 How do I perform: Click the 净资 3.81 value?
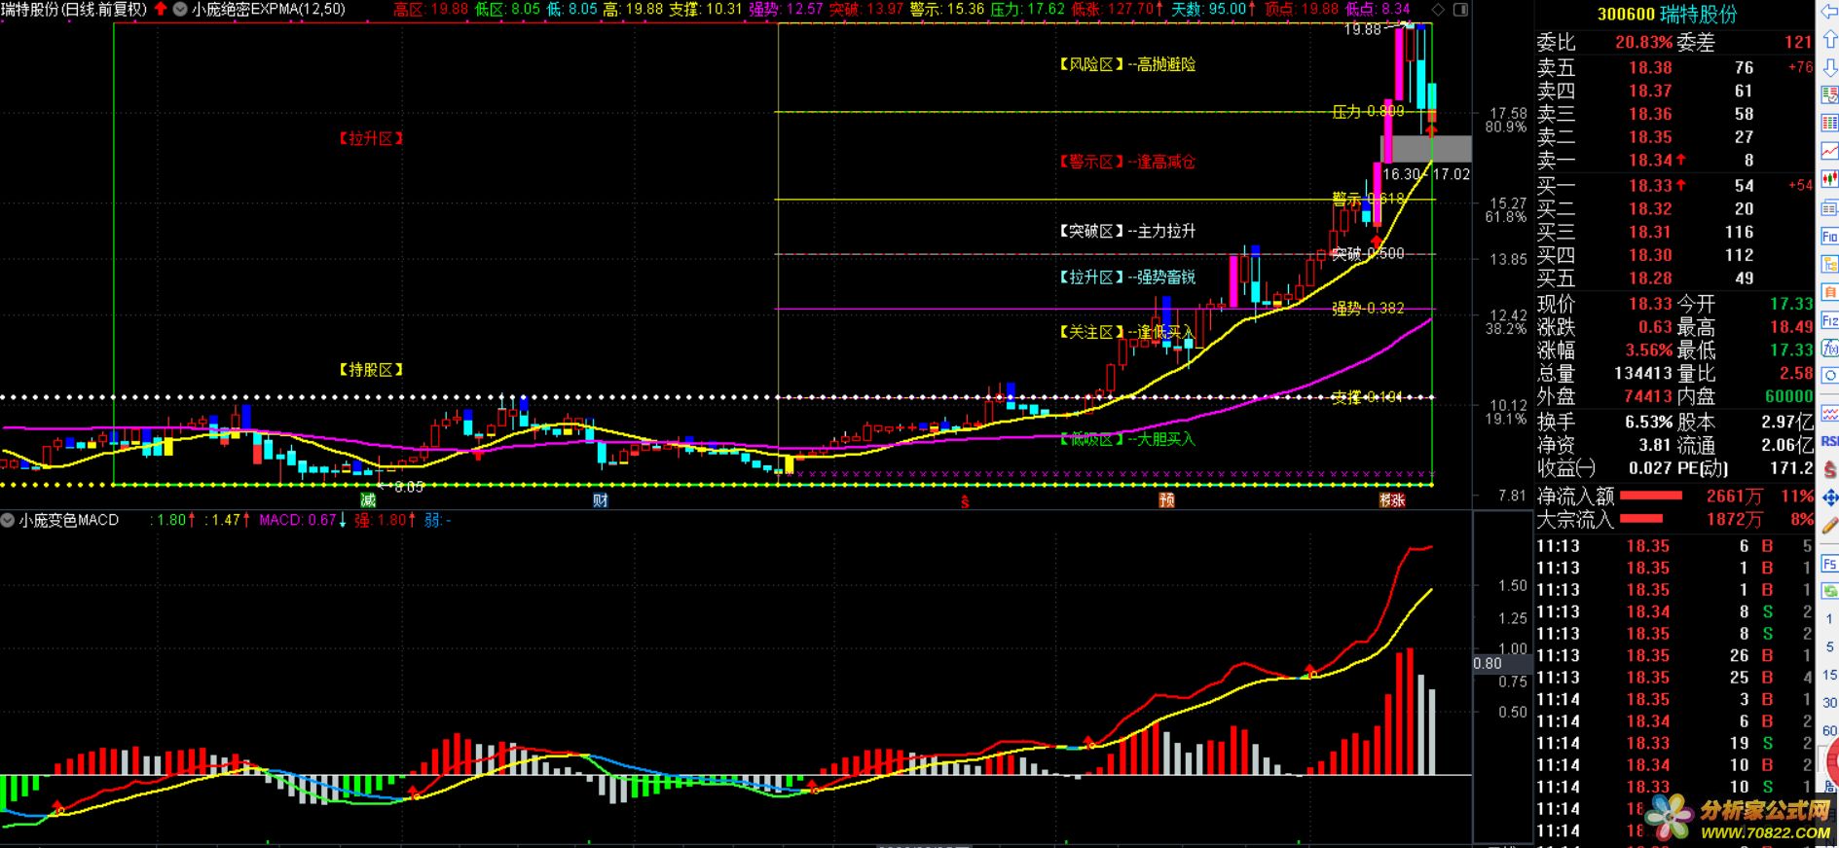(1655, 445)
